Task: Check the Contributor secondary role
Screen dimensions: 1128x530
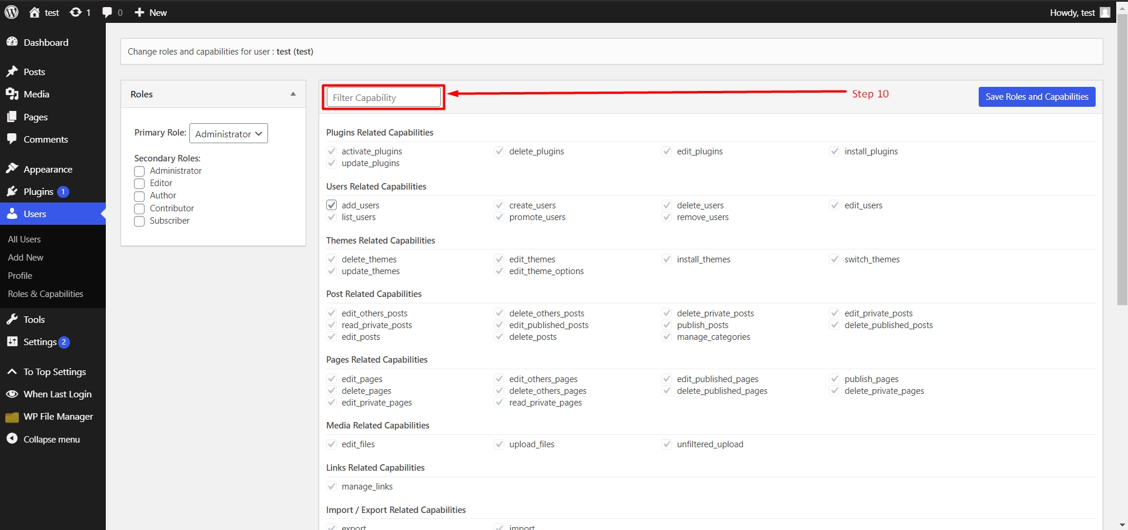Action: [139, 209]
